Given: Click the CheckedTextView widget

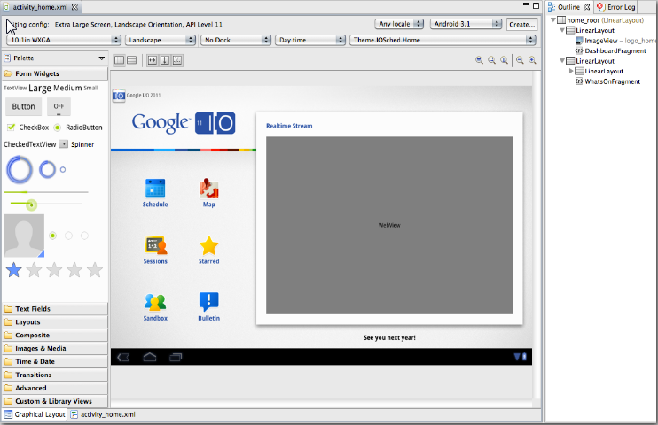Looking at the screenshot, I should coord(30,144).
